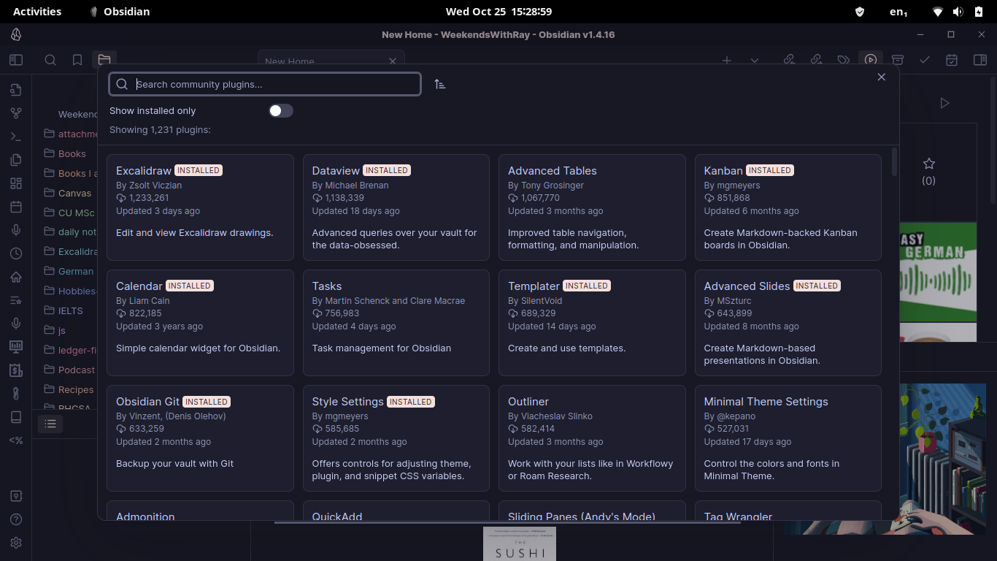Collapse the left sidebar using the panel icon
Image resolution: width=997 pixels, height=561 pixels.
coord(15,60)
